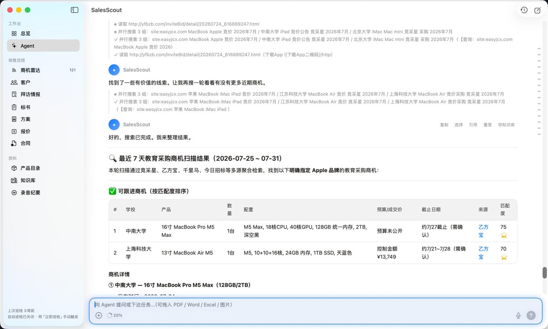Click the Agent sparkle icon
The image size is (548, 329).
pos(14,46)
